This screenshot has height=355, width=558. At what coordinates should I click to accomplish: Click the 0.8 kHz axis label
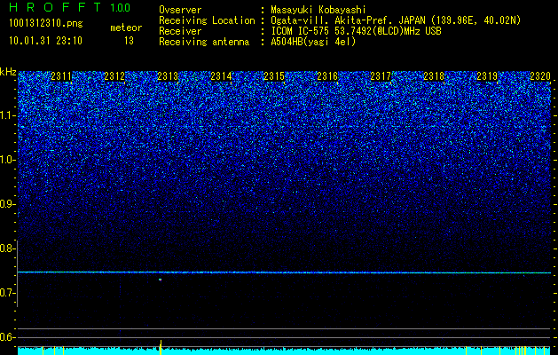tap(8, 248)
